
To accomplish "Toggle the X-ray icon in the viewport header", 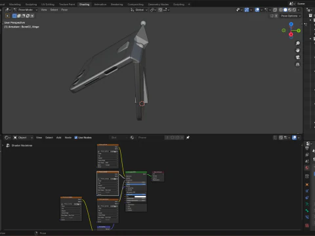I will coord(275,10).
